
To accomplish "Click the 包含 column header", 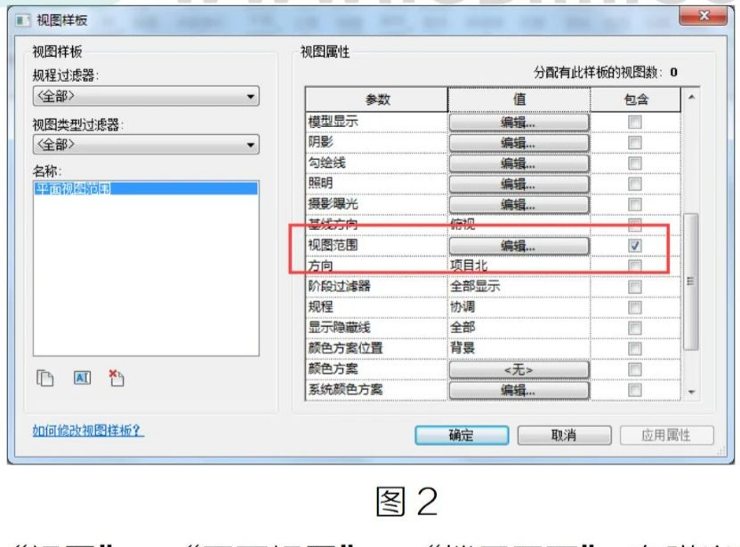I will click(x=636, y=99).
